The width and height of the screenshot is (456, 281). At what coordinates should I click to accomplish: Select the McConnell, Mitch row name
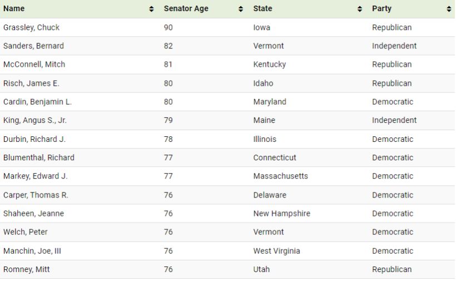[34, 65]
